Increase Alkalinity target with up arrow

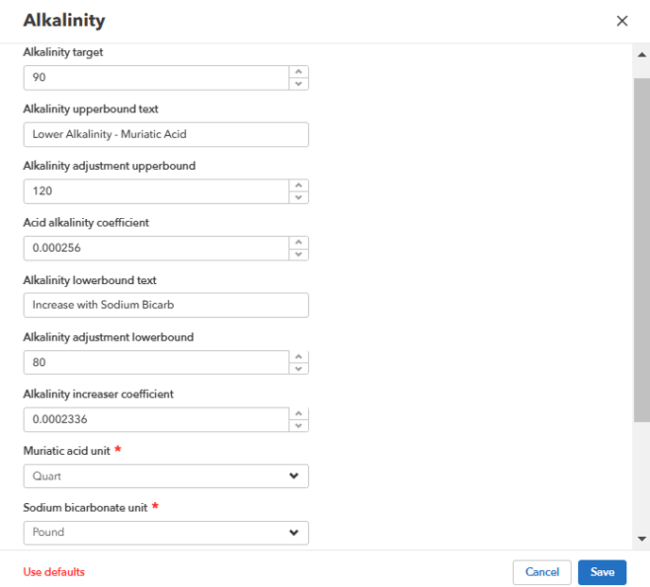299,72
